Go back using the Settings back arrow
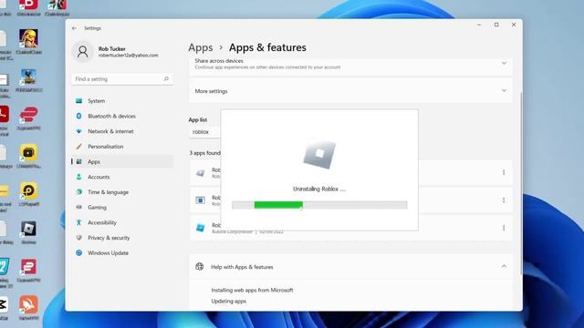This screenshot has height=328, width=584. click(74, 28)
